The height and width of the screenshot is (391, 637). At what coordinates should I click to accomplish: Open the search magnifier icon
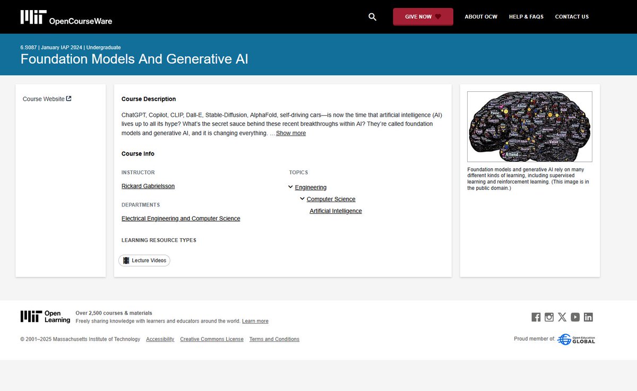[x=372, y=16]
